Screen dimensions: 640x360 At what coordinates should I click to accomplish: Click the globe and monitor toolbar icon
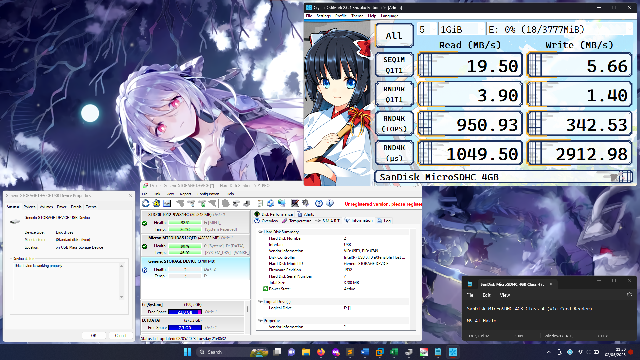[x=282, y=203]
